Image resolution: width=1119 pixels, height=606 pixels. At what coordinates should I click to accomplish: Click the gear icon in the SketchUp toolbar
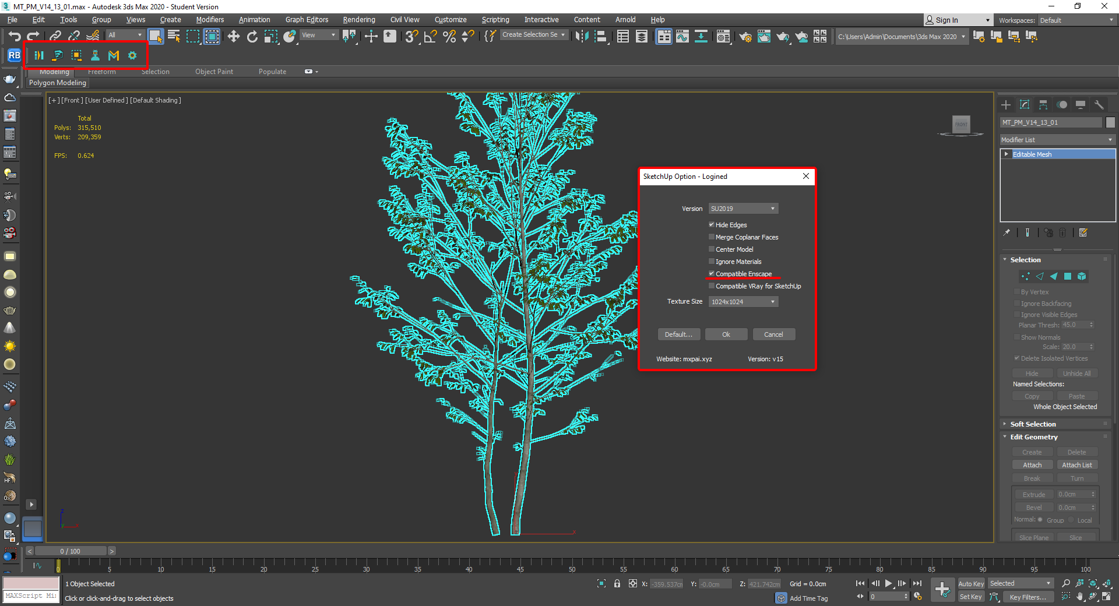coord(132,55)
